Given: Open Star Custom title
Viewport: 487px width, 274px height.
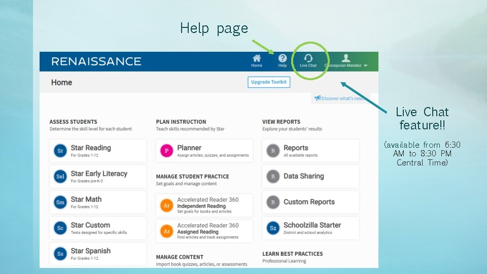Looking at the screenshot, I should point(90,225).
